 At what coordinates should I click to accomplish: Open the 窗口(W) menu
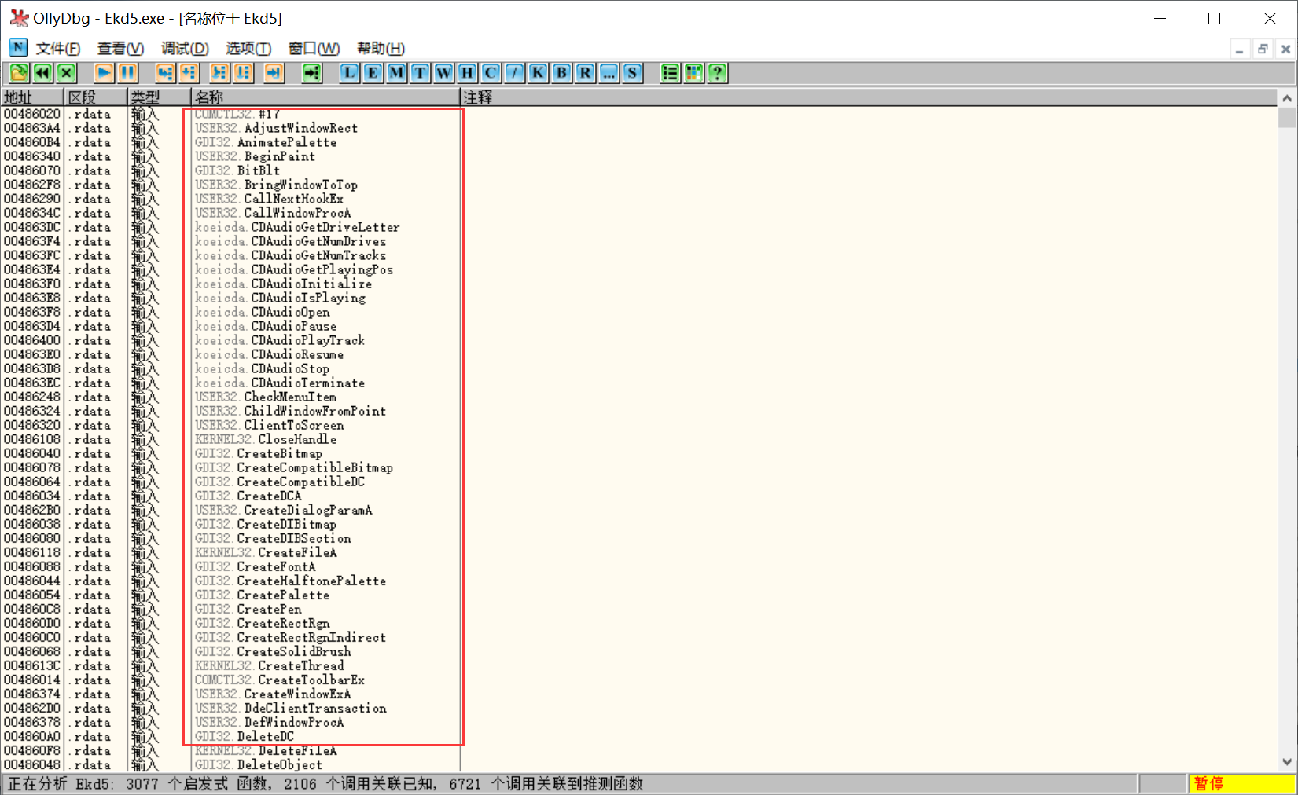(x=314, y=49)
